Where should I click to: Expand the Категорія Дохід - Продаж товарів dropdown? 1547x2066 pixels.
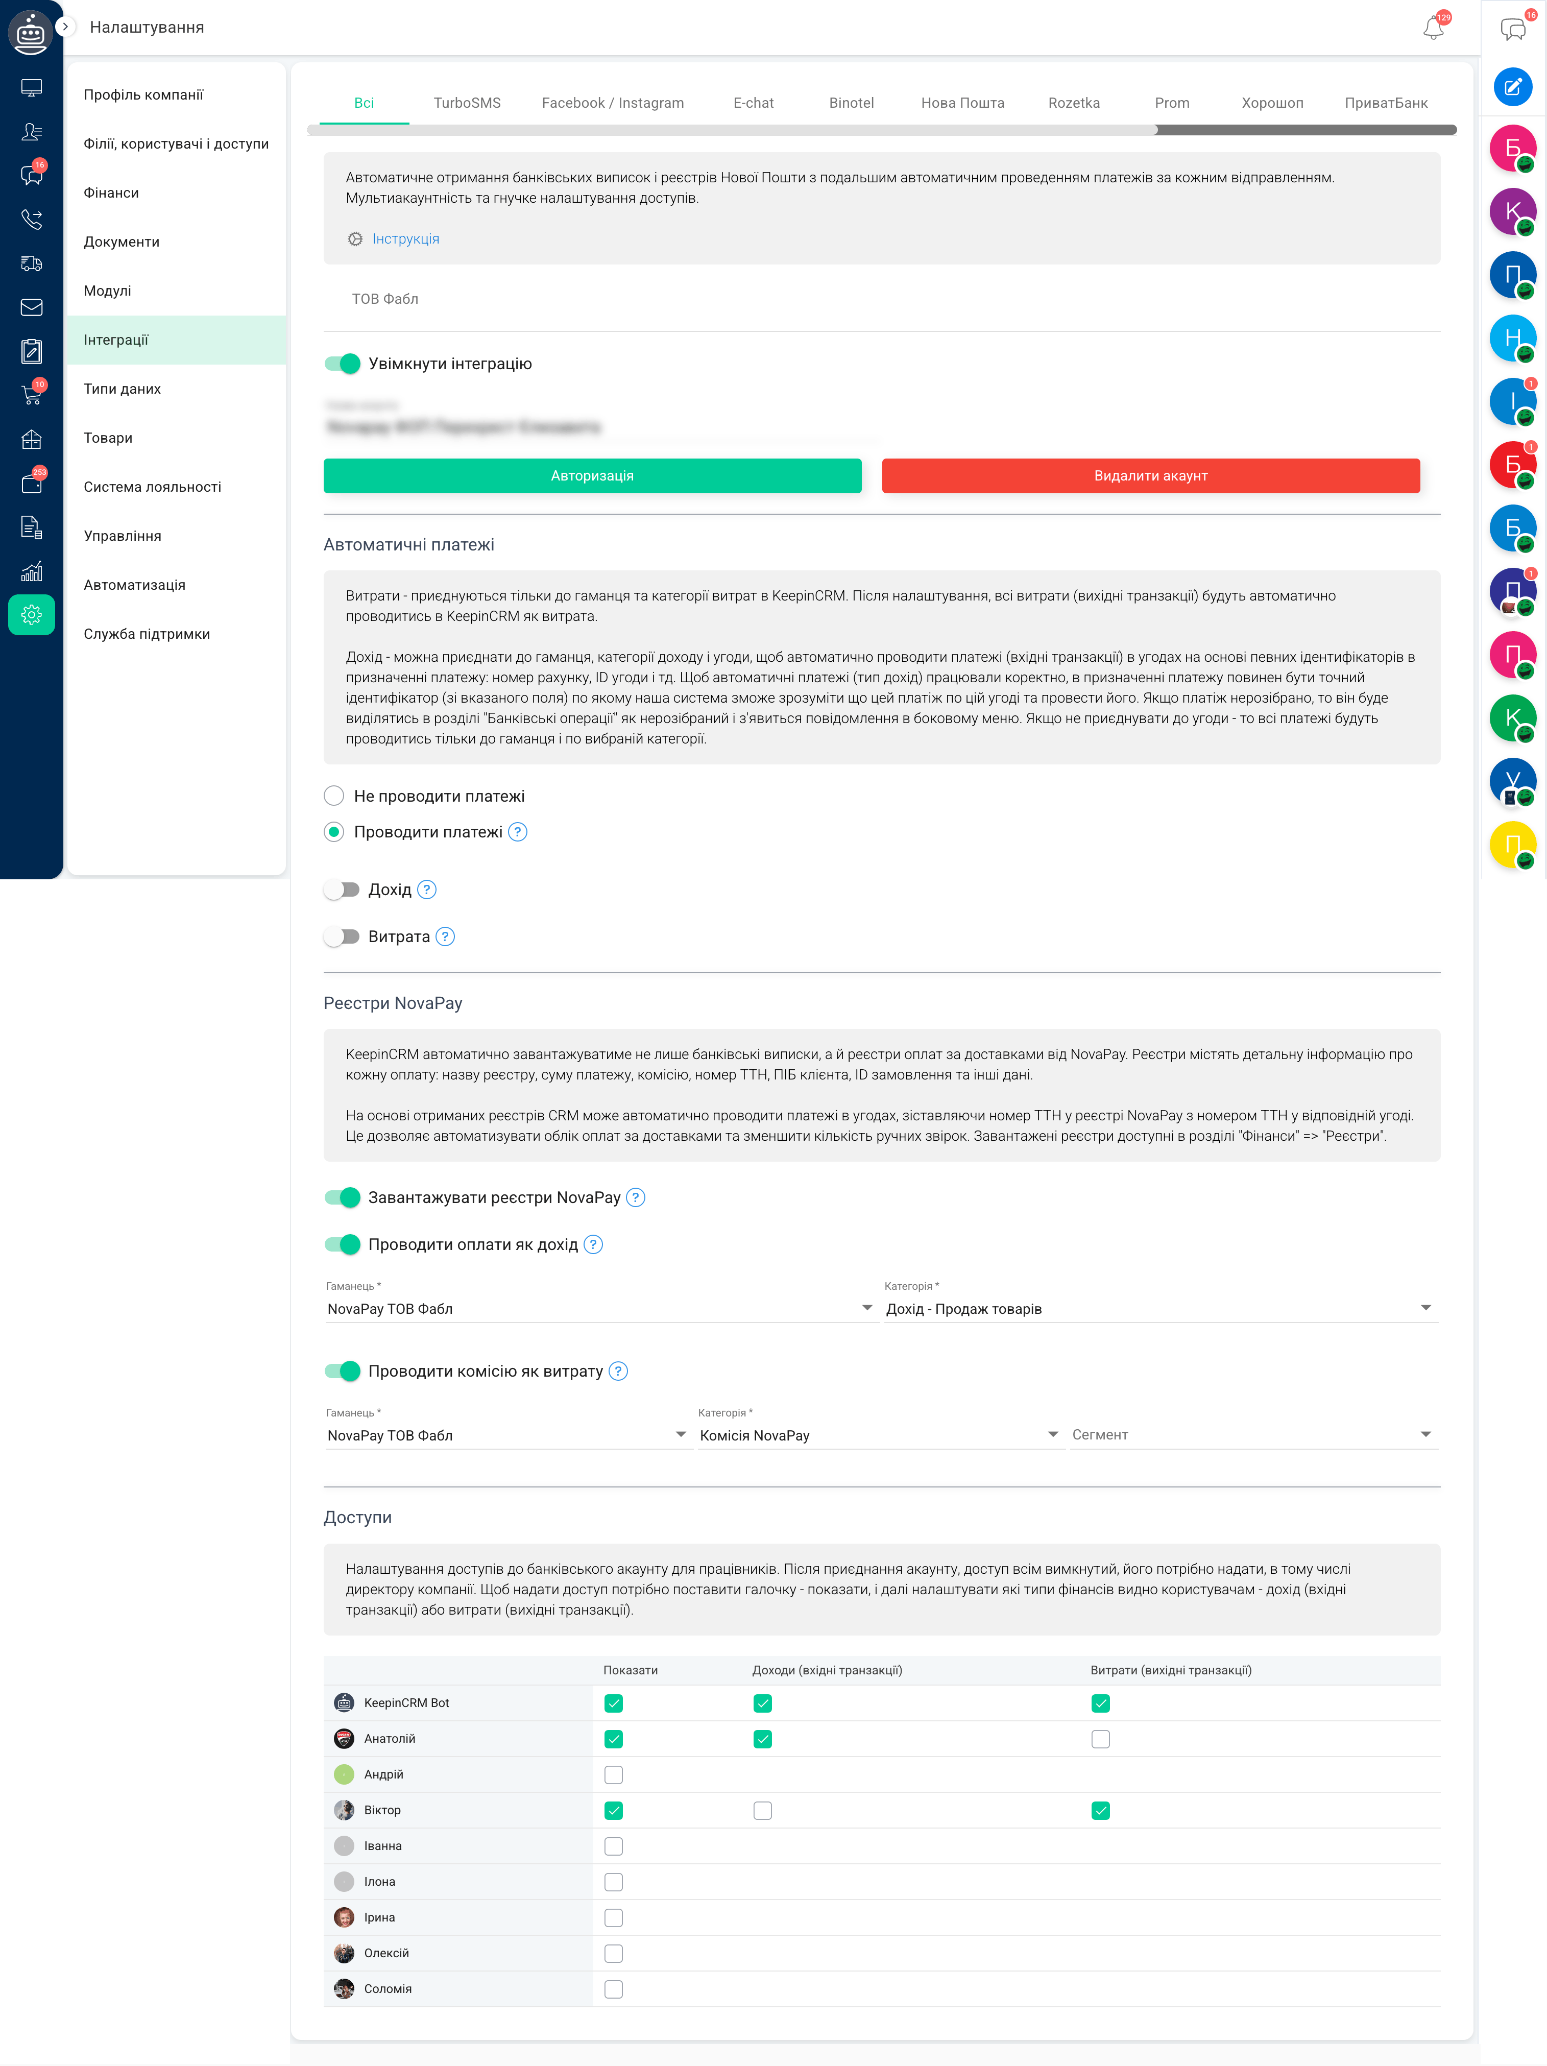point(1161,1309)
